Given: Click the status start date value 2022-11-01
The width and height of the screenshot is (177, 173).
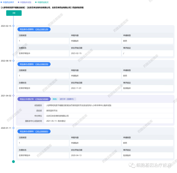Looking at the screenshot, I should pos(76,88).
